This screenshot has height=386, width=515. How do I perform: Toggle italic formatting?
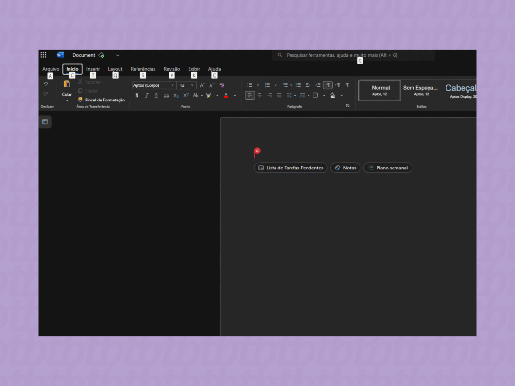(x=147, y=96)
